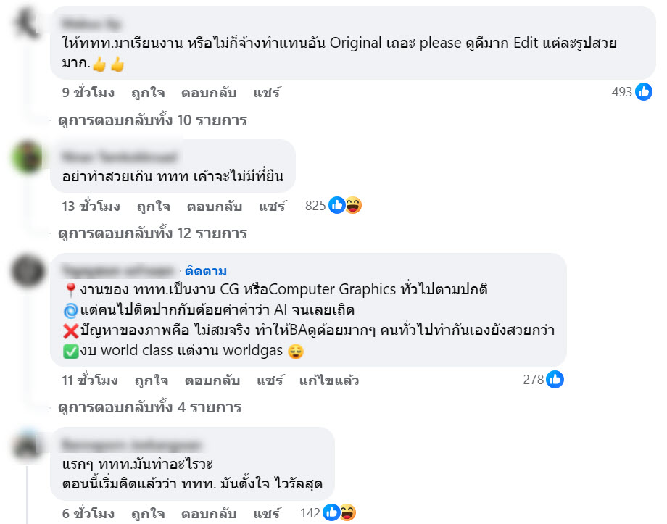Expand all 4 replies
667x524 pixels.
pos(149,407)
